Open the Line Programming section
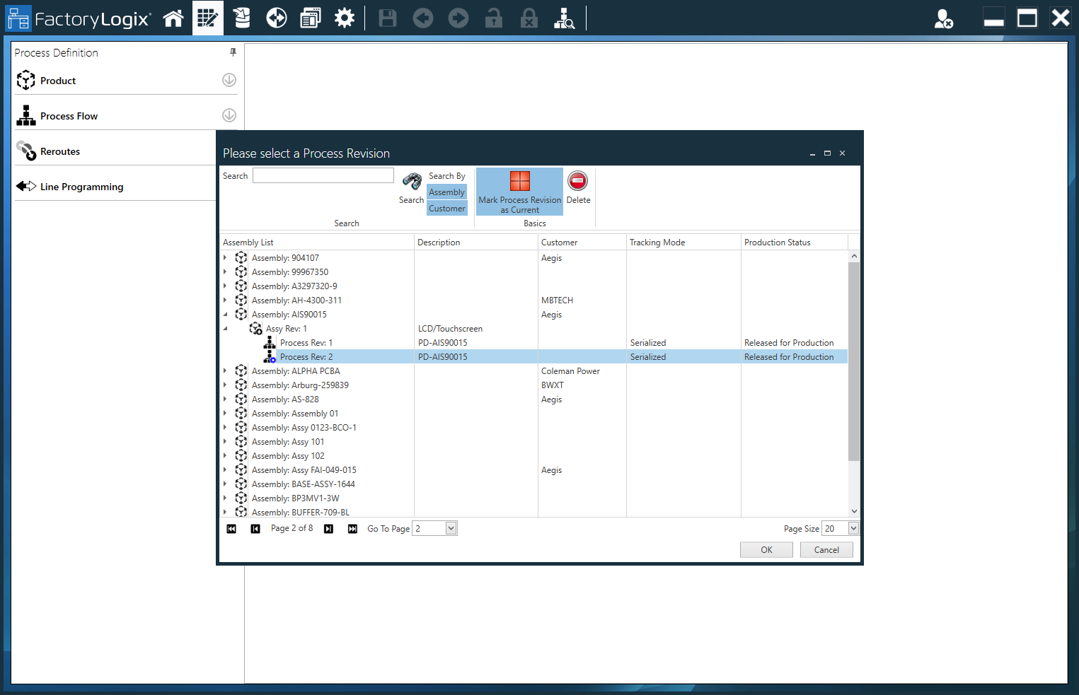 [x=81, y=186]
